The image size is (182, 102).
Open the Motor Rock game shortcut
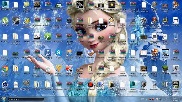click(176, 6)
